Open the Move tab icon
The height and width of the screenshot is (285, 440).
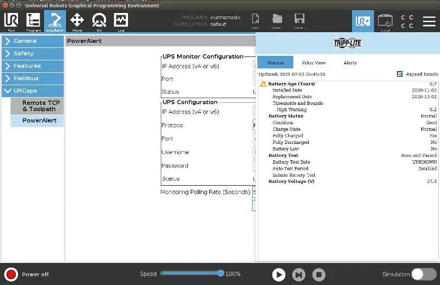(77, 21)
